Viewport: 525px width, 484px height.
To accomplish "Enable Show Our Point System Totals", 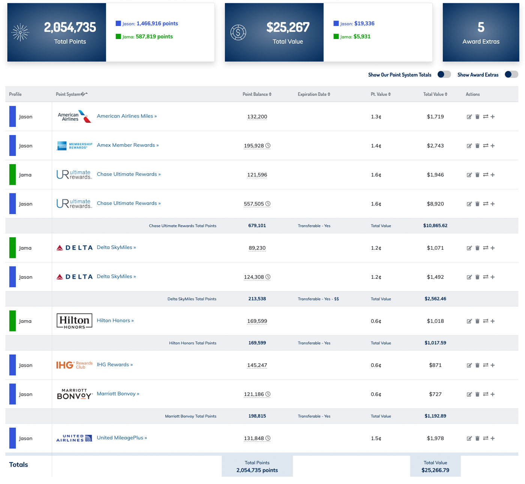I will 444,75.
